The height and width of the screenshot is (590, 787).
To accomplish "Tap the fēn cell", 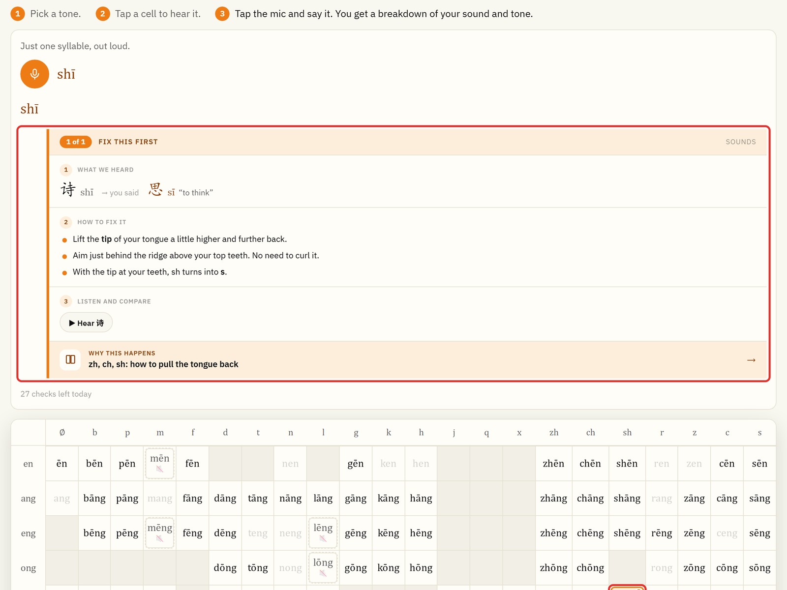I will [x=192, y=464].
